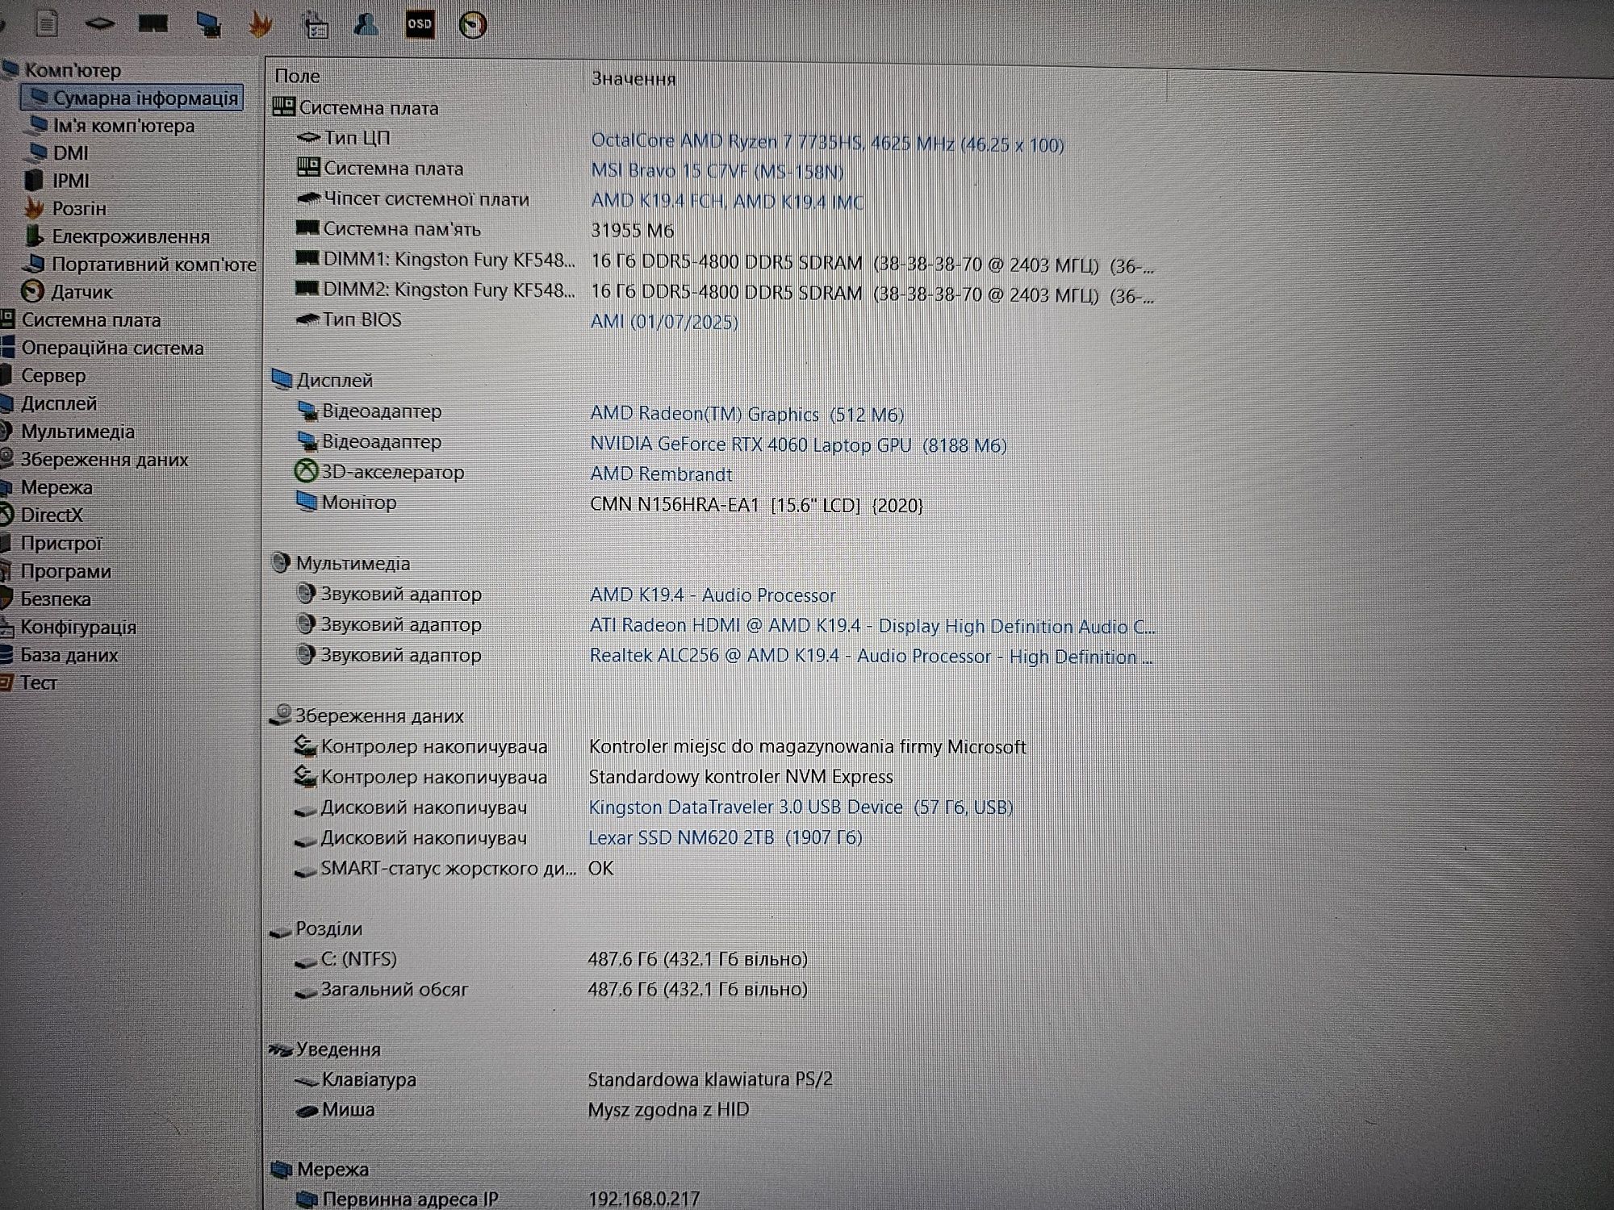Open Електроживлення in the sidebar

118,236
